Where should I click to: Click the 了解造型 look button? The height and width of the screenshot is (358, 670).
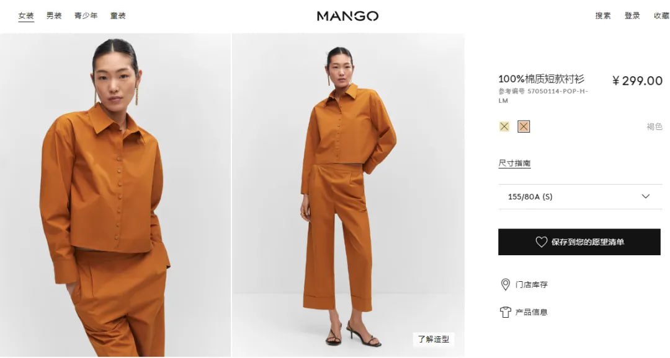(434, 339)
